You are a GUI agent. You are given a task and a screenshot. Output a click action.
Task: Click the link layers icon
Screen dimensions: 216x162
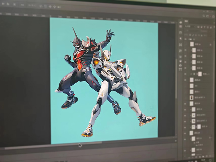tap(189, 157)
